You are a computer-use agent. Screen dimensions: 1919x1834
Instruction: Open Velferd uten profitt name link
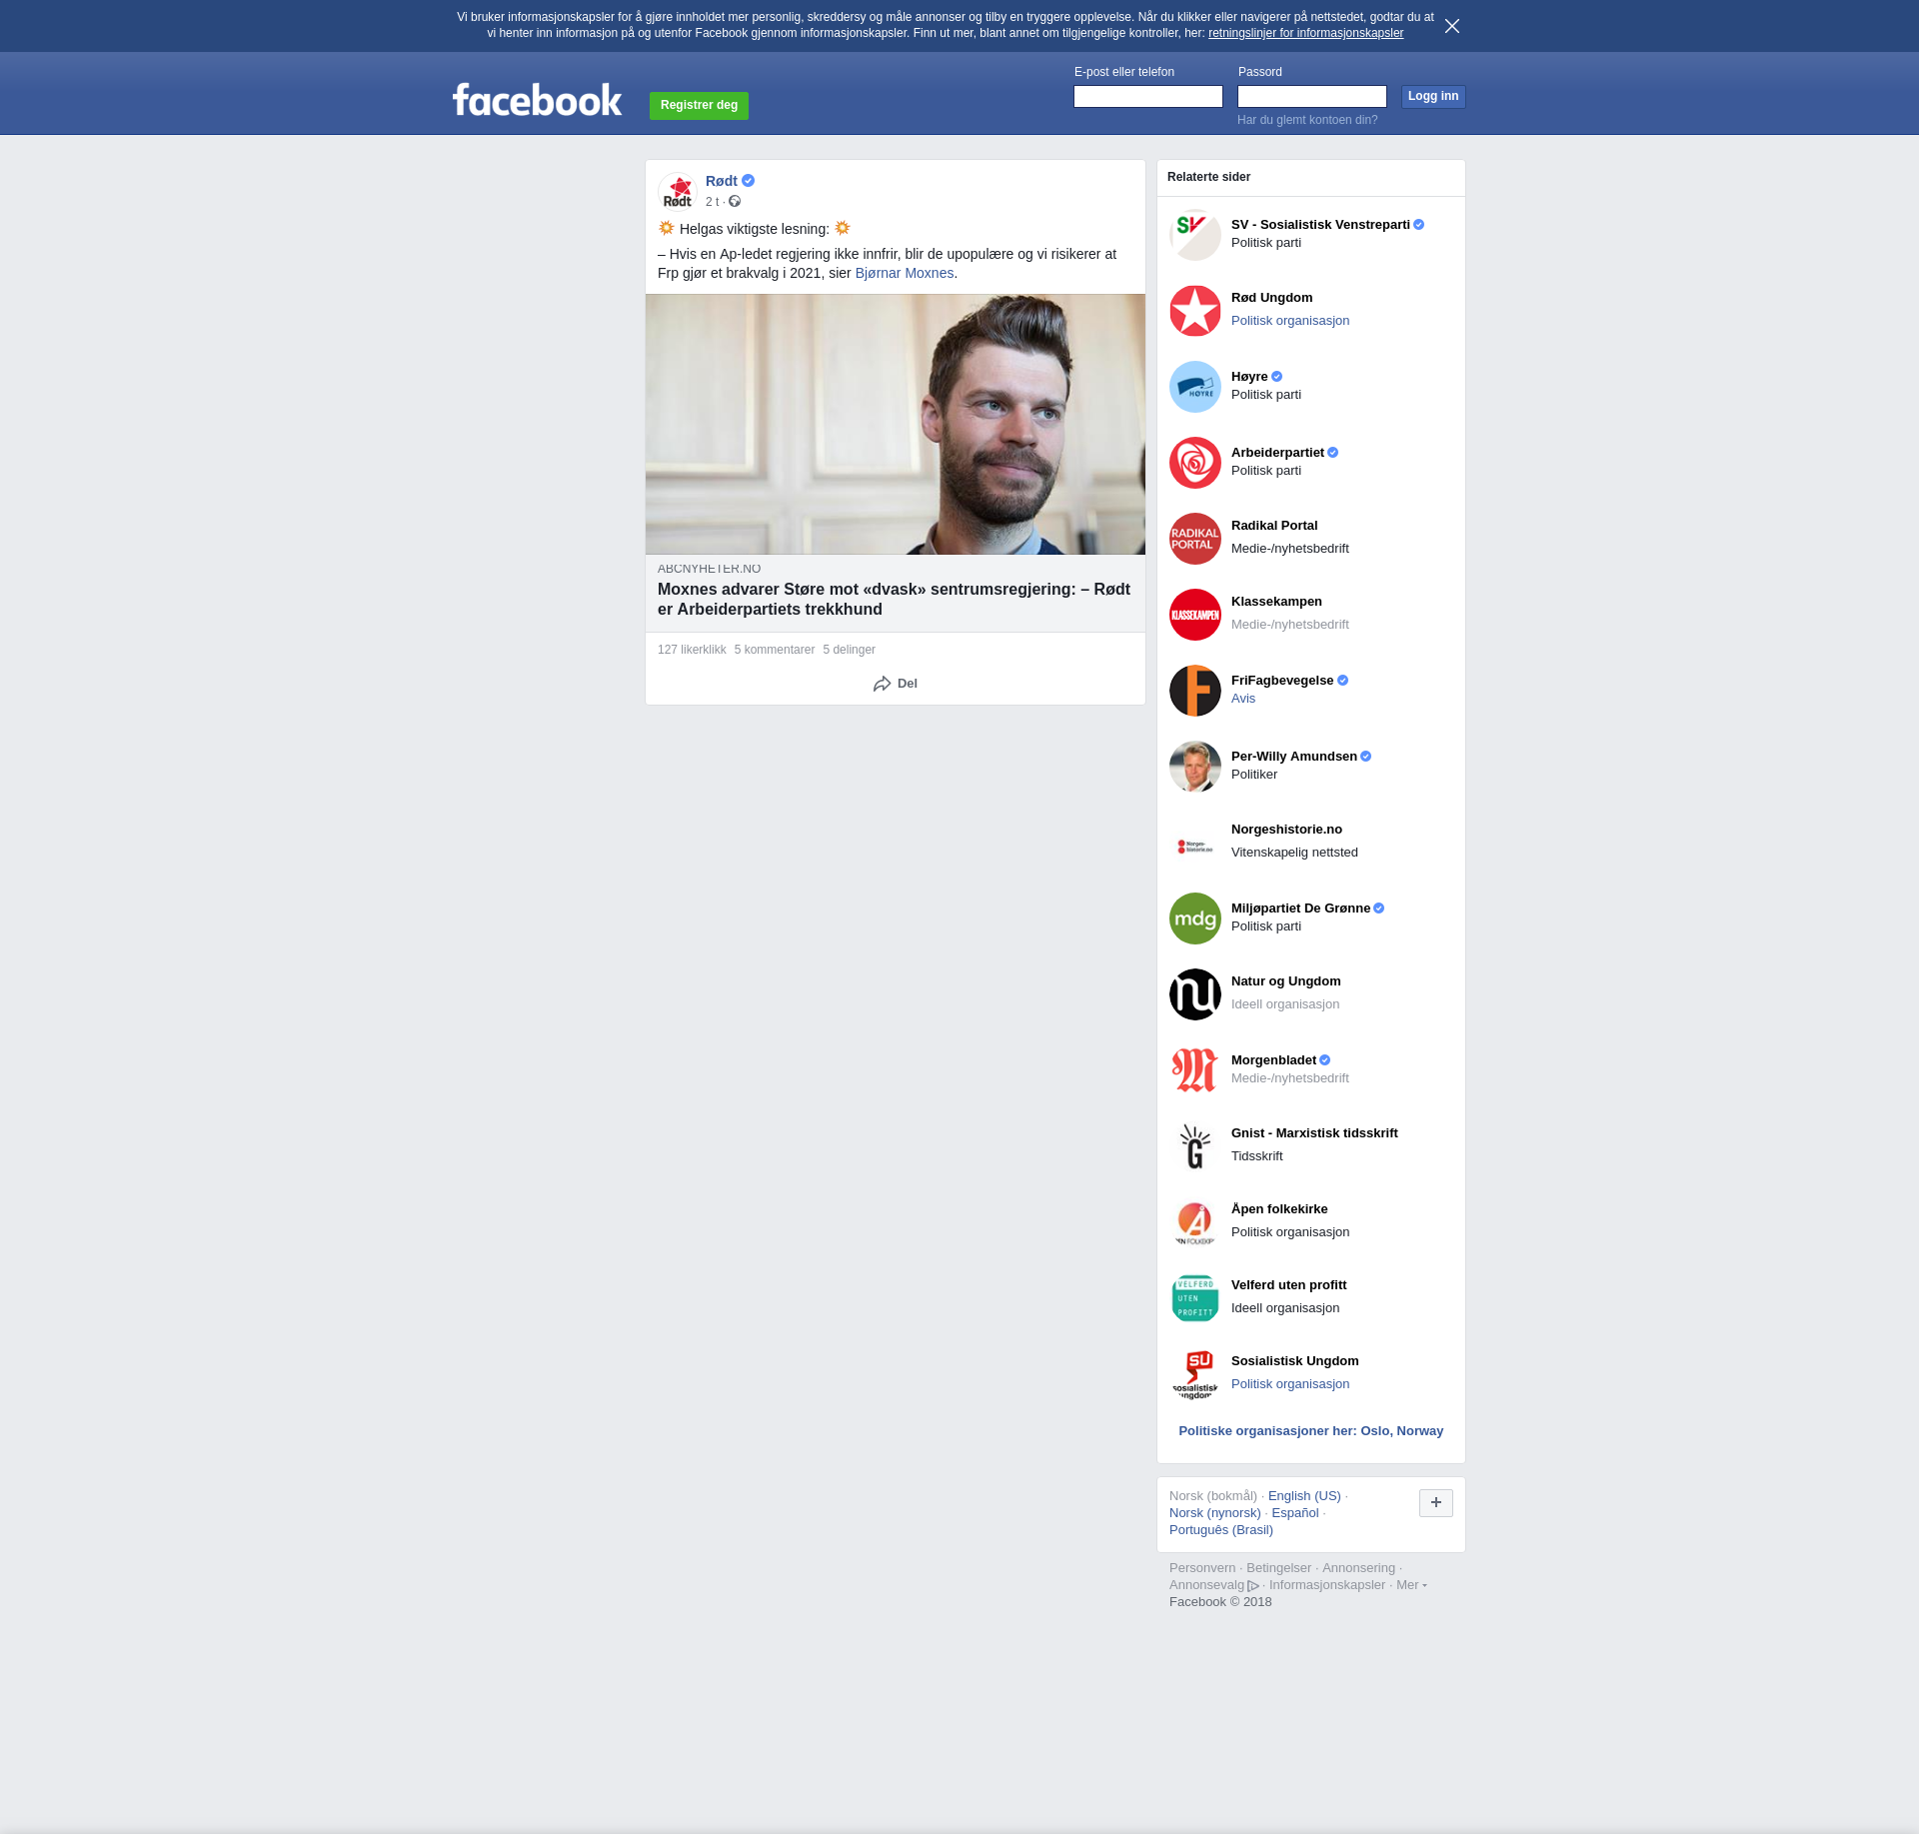tap(1288, 1285)
